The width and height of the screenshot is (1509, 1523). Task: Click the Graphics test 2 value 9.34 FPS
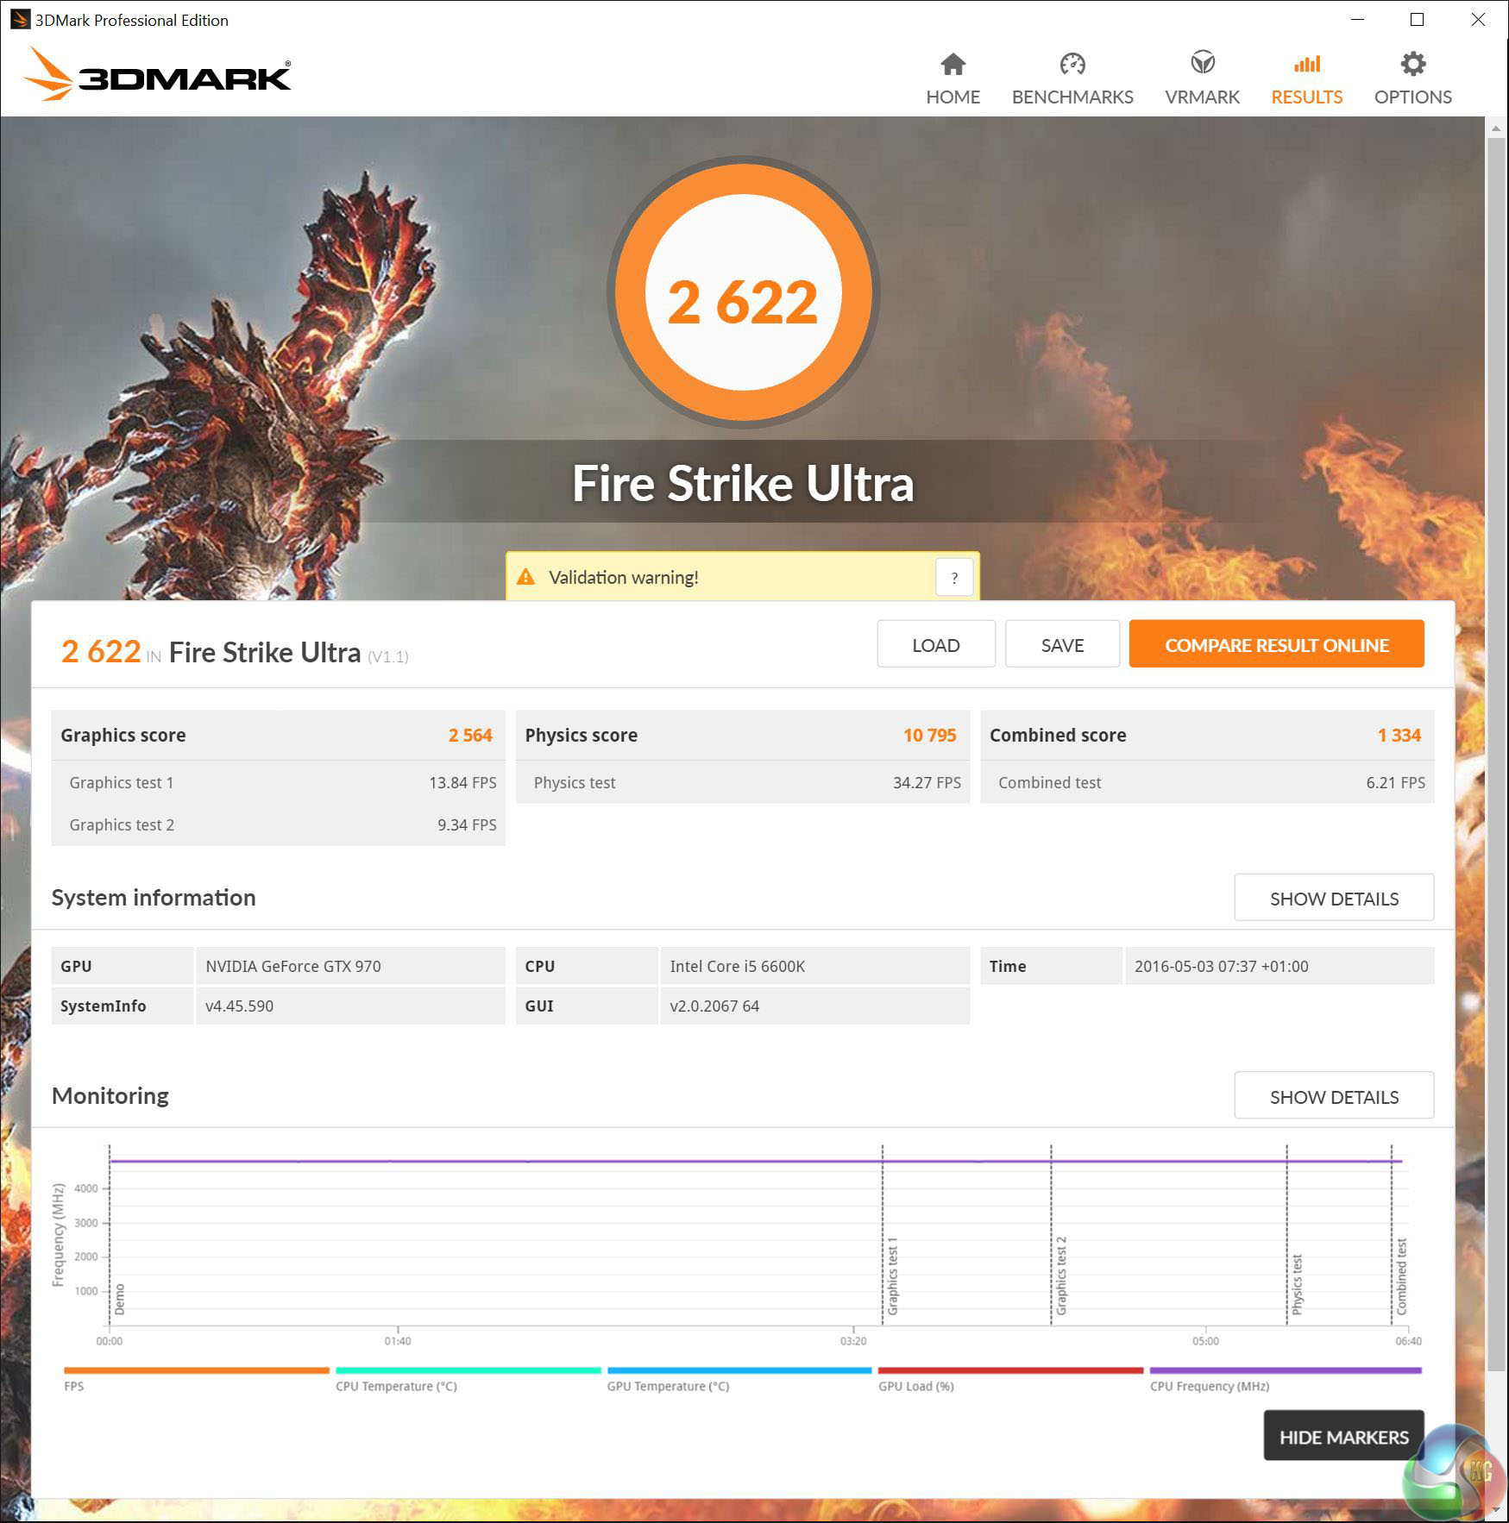(x=467, y=824)
